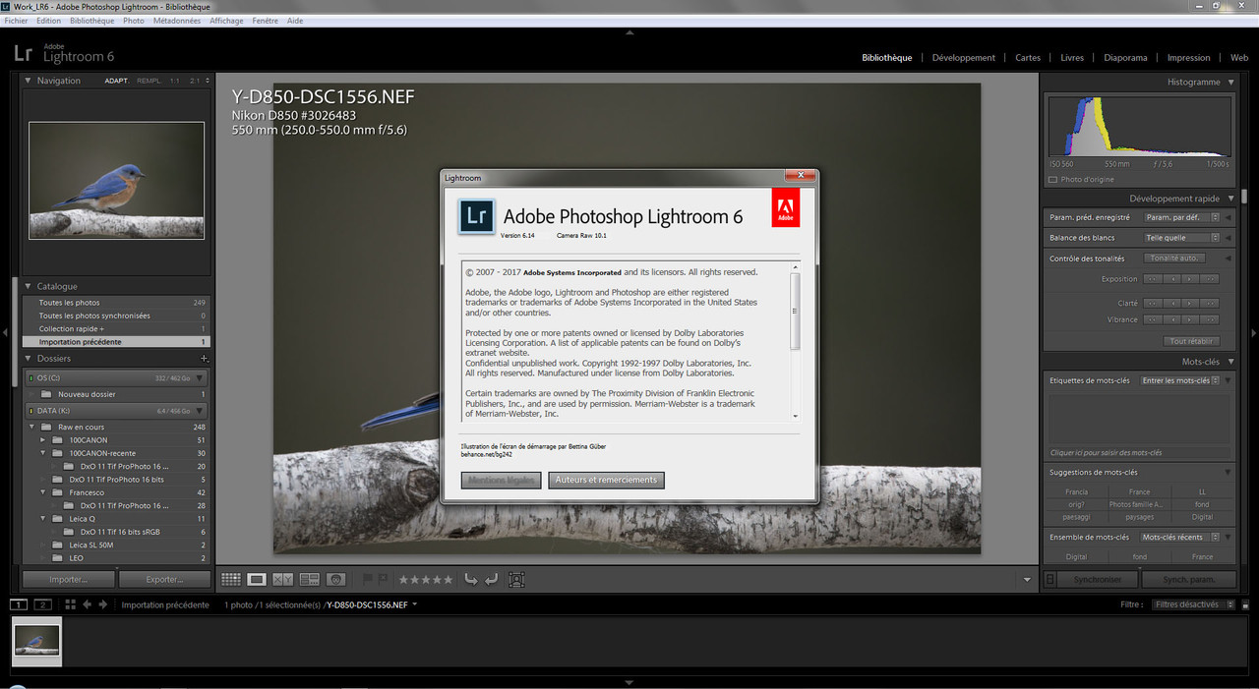Open Param. par déf. preset dropdown

(1182, 217)
